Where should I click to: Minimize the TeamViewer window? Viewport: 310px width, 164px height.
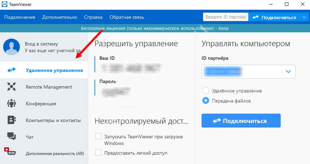point(271,4)
